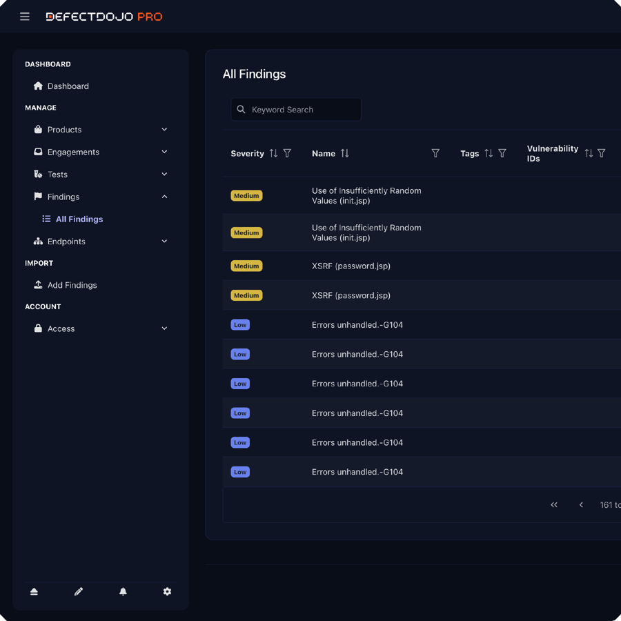Open the Name column filter
The image size is (621, 621).
pyautogui.click(x=435, y=153)
